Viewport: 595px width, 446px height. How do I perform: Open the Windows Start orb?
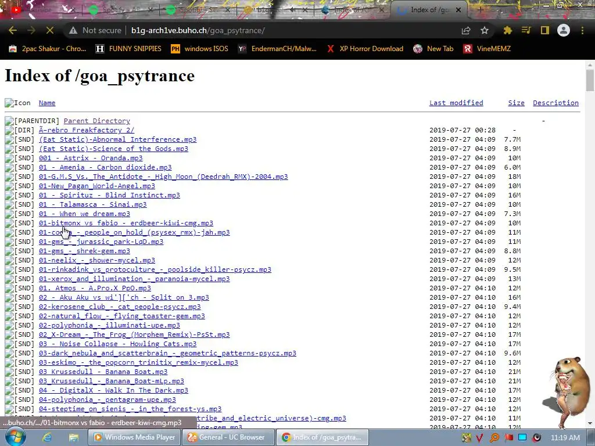pyautogui.click(x=16, y=437)
